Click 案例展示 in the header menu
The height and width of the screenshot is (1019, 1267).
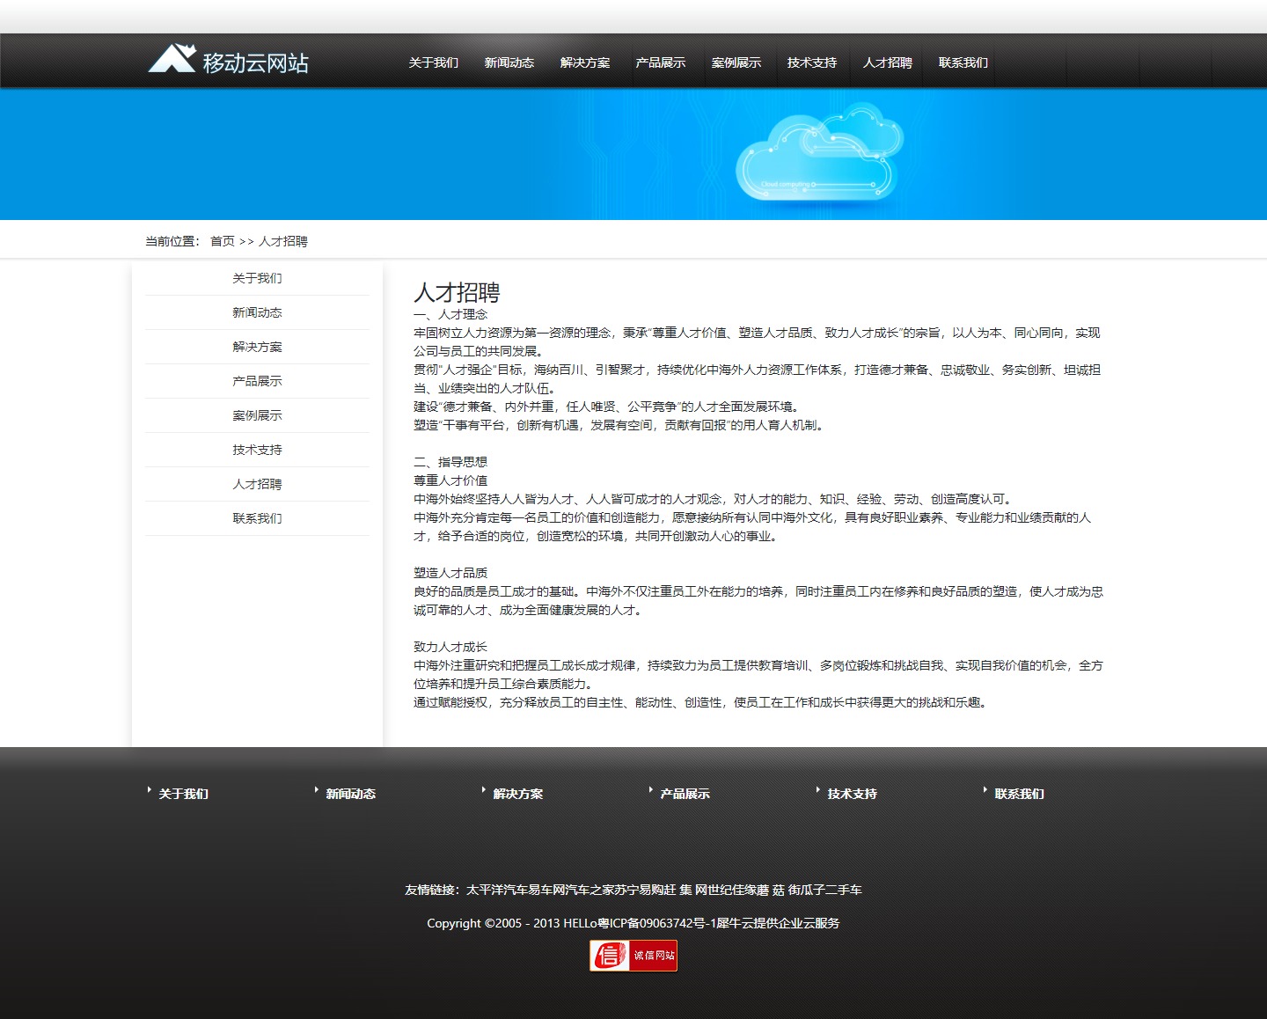point(736,62)
